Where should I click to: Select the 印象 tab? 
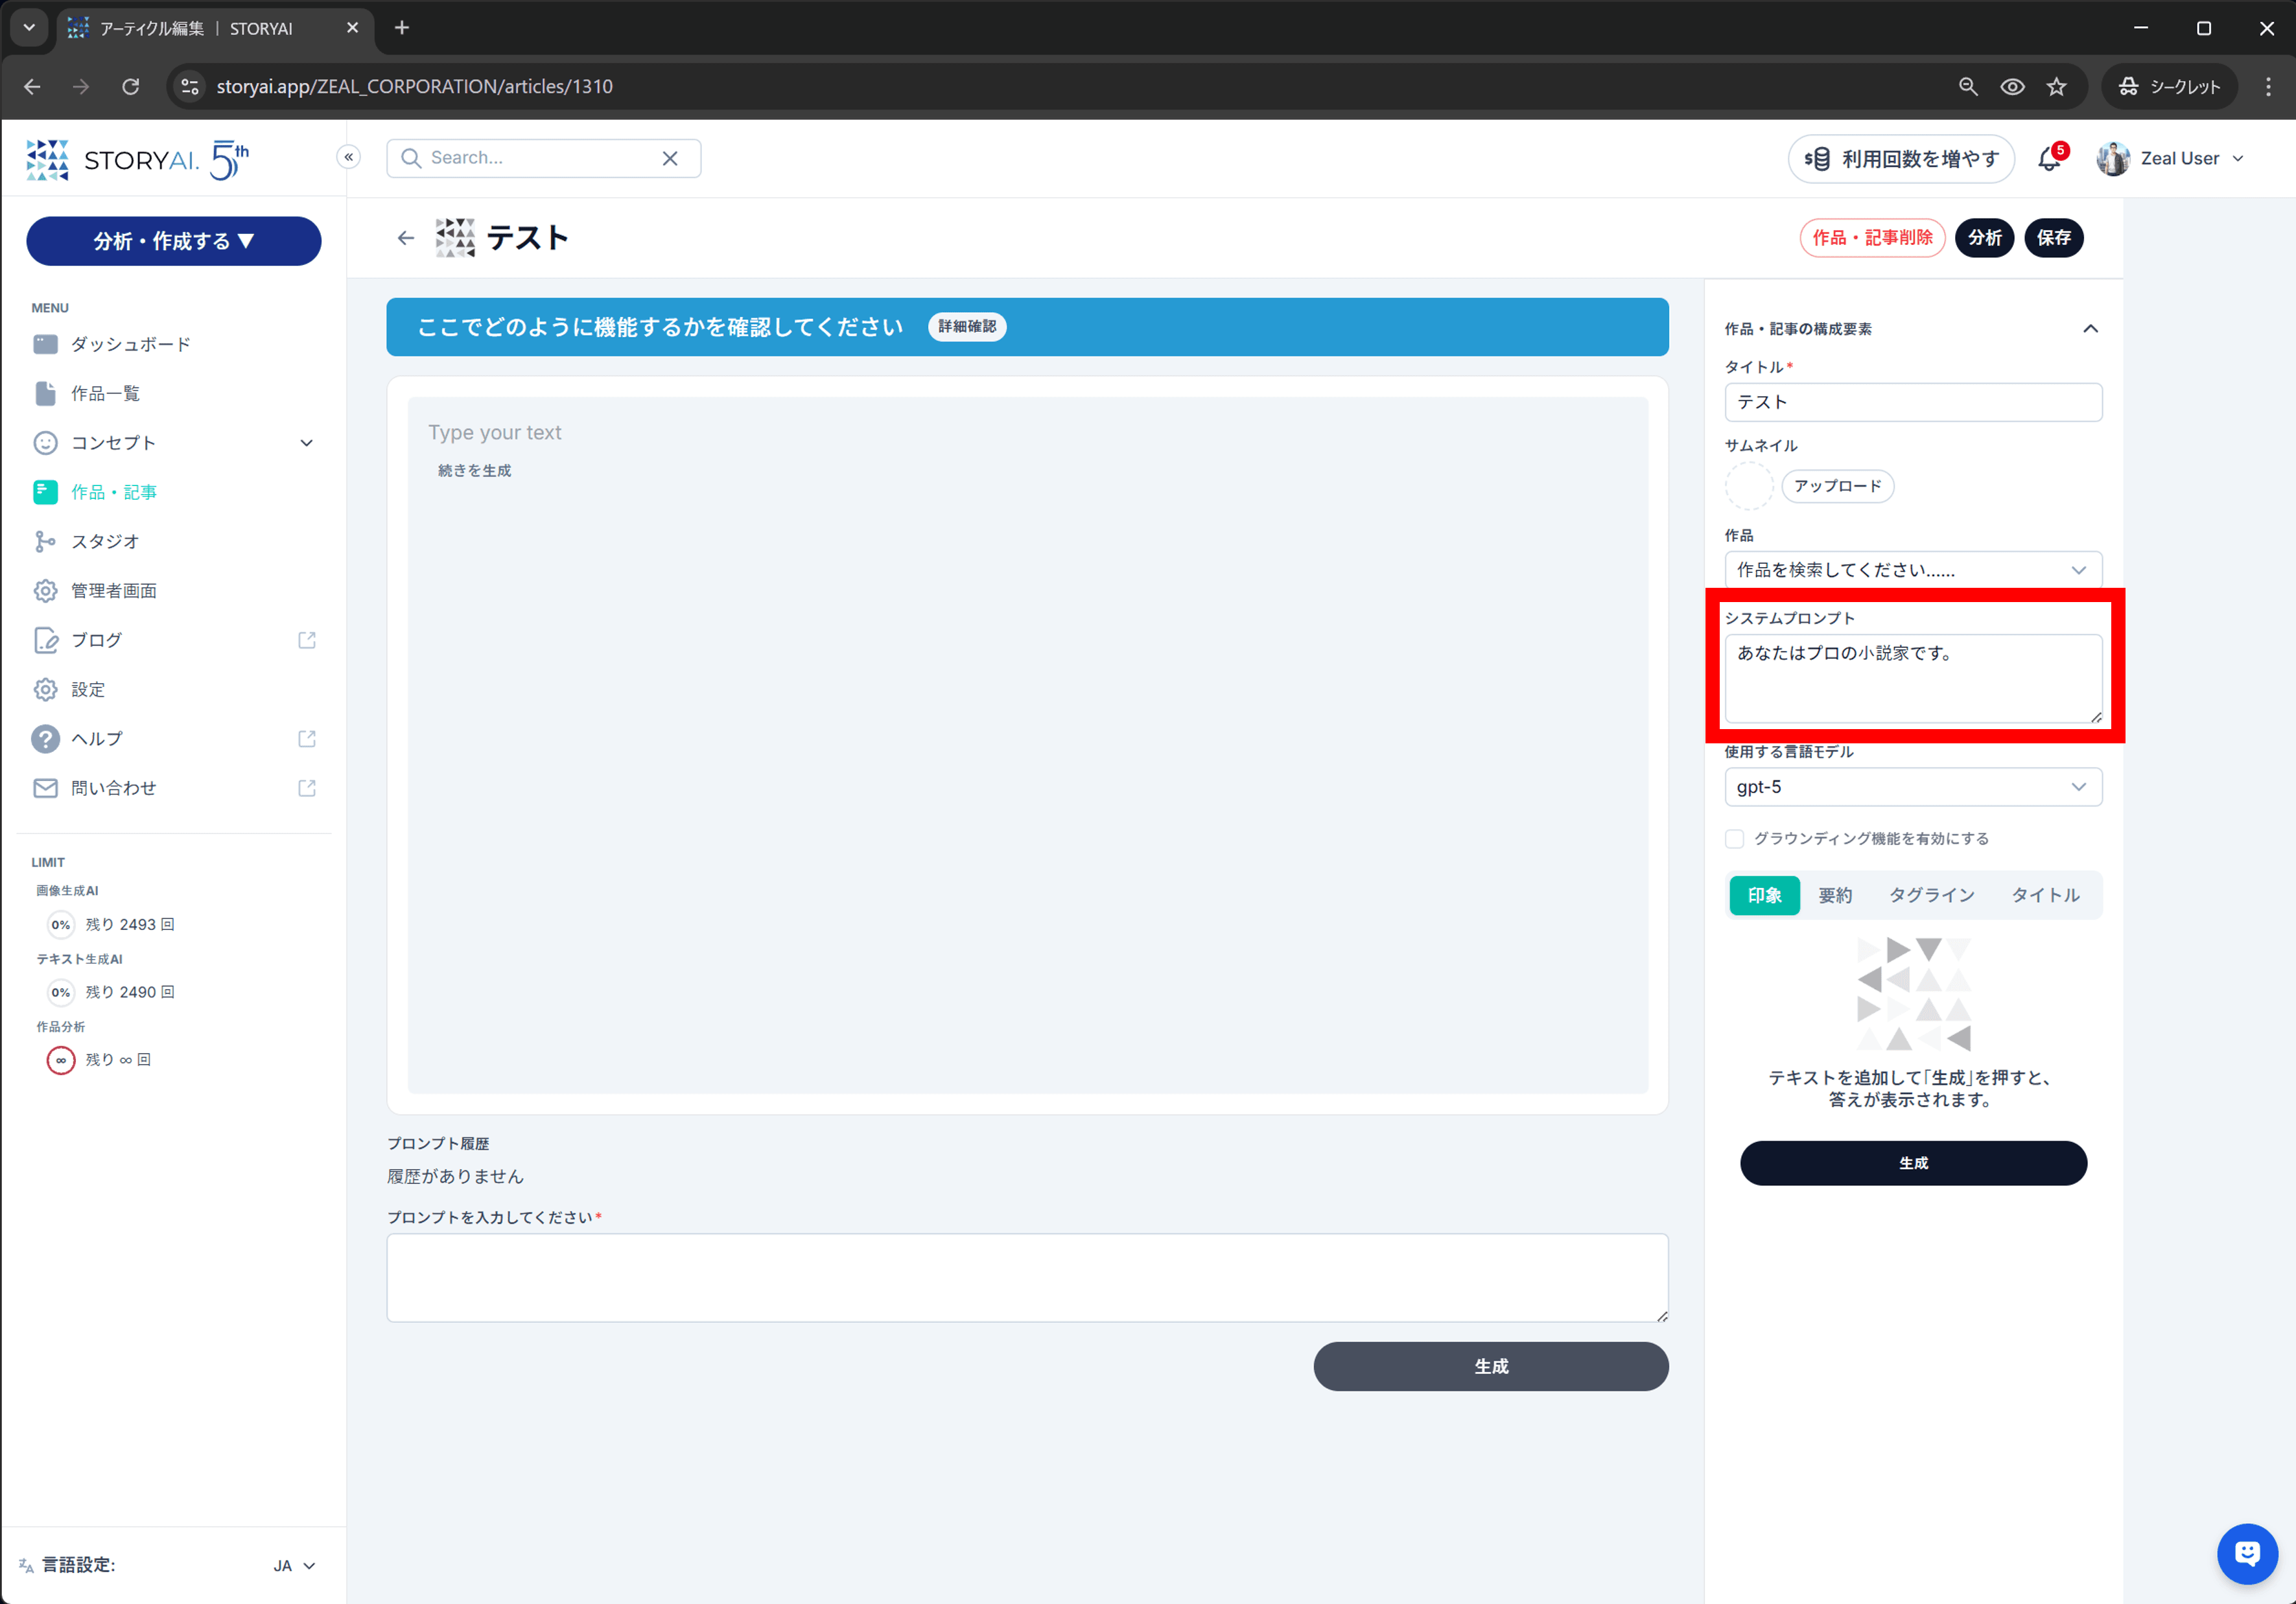click(1764, 895)
